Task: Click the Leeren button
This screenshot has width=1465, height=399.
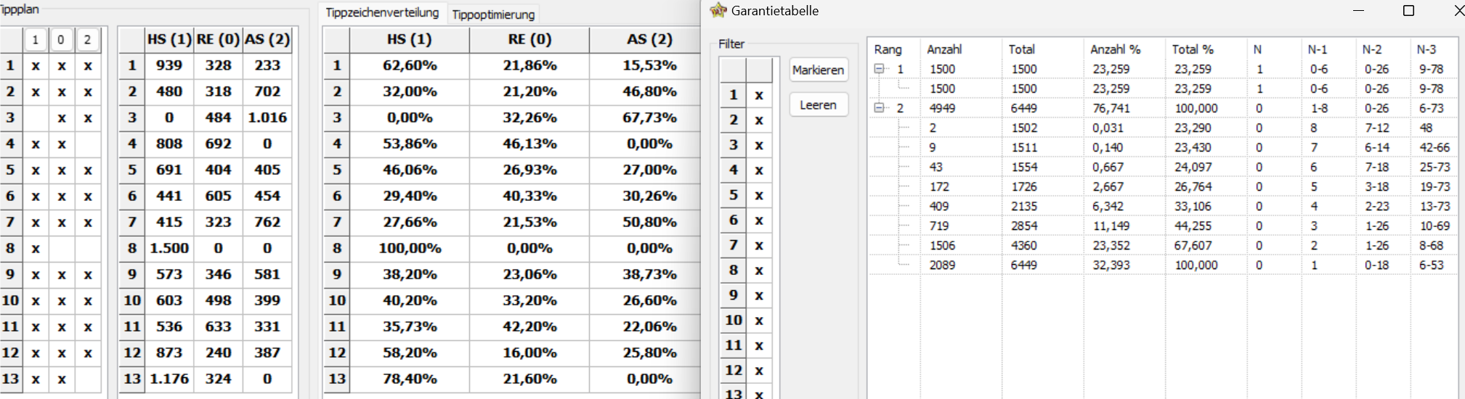Action: pyautogui.click(x=819, y=104)
